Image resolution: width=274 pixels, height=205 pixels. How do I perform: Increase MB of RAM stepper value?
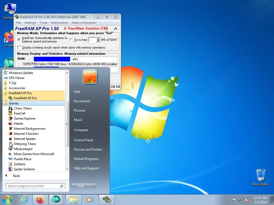pyautogui.click(x=98, y=39)
